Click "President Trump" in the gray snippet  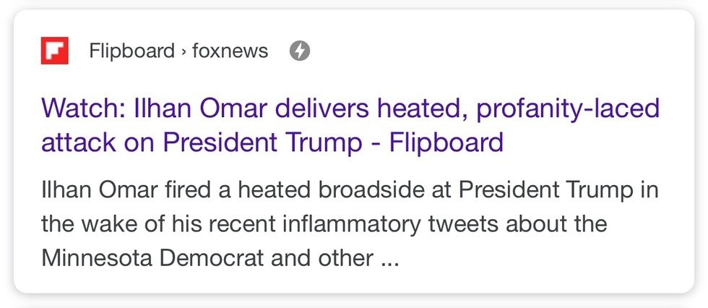pos(546,190)
